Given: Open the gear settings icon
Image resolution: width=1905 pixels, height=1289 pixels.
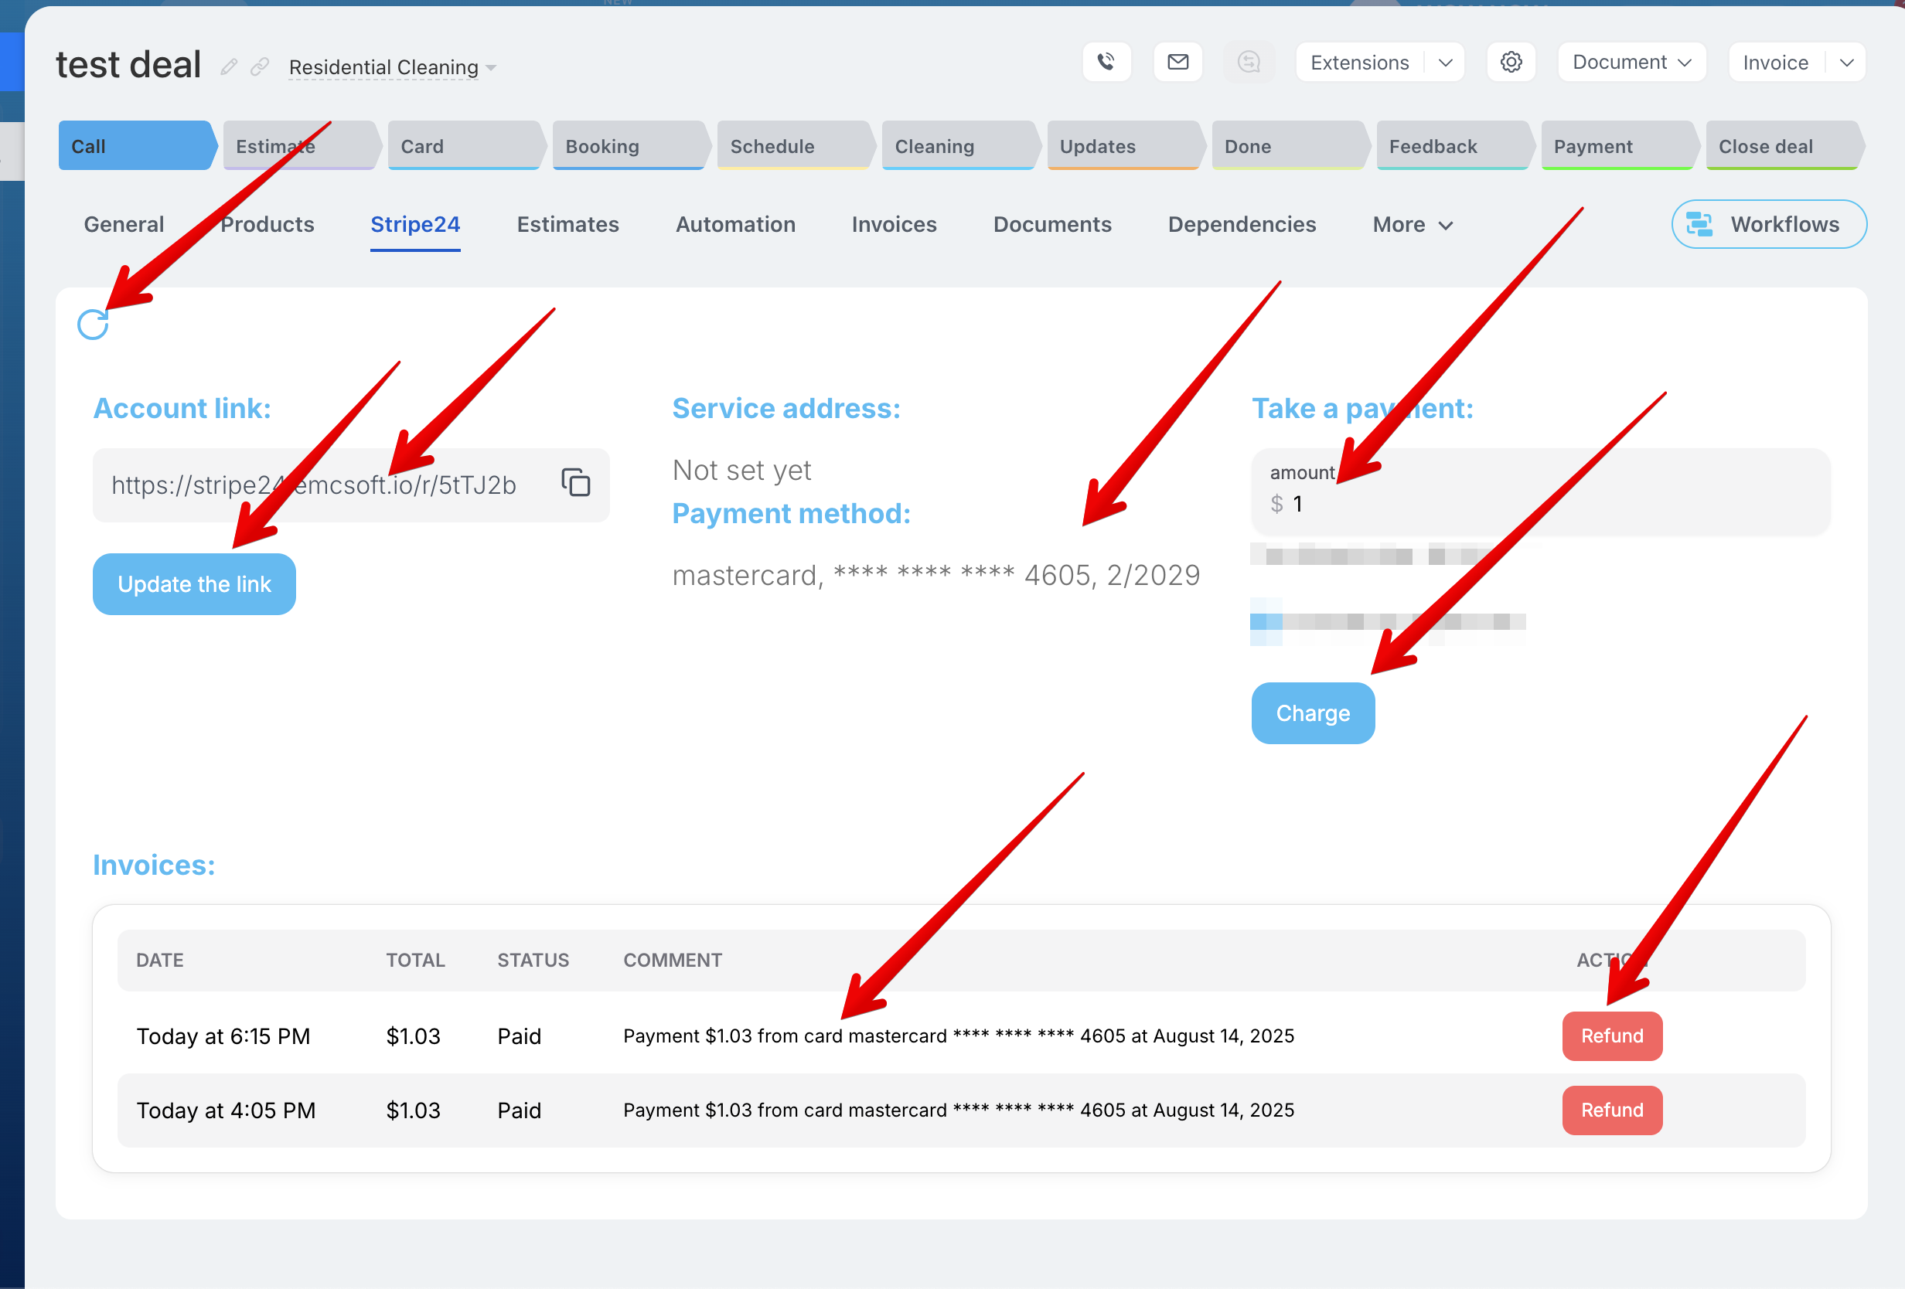Looking at the screenshot, I should click(1510, 63).
